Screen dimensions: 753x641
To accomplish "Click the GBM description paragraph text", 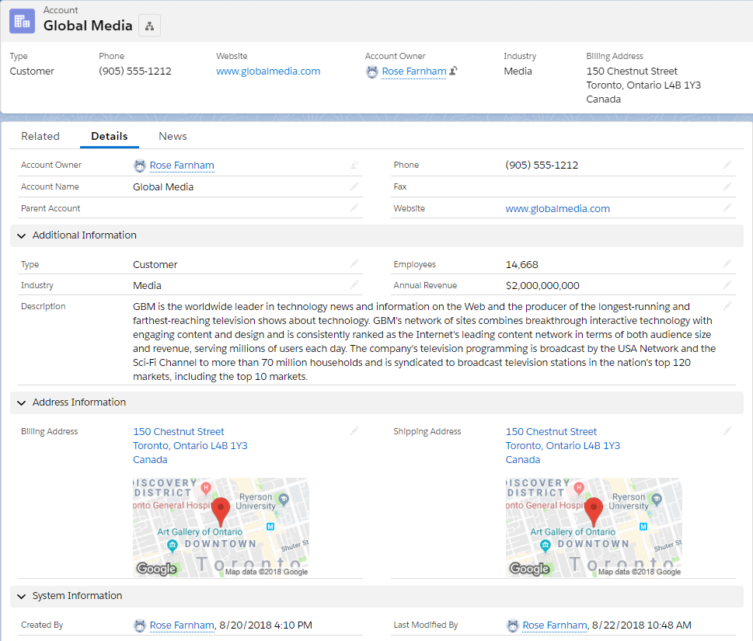I will coord(424,341).
